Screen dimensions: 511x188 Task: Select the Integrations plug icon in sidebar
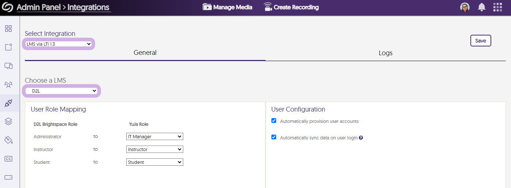(8, 103)
